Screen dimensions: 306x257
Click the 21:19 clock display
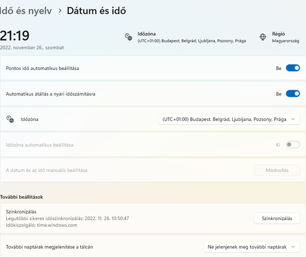click(x=15, y=36)
